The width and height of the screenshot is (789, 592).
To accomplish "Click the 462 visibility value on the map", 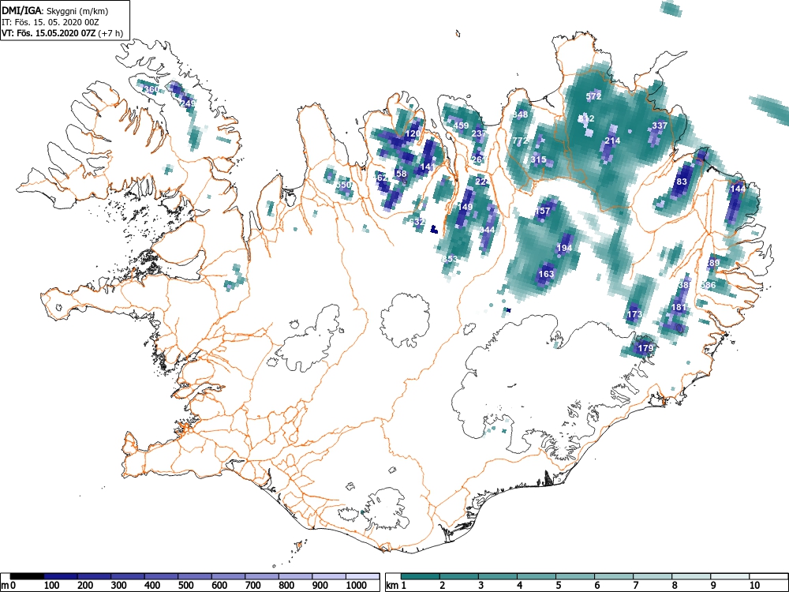I will (x=380, y=178).
